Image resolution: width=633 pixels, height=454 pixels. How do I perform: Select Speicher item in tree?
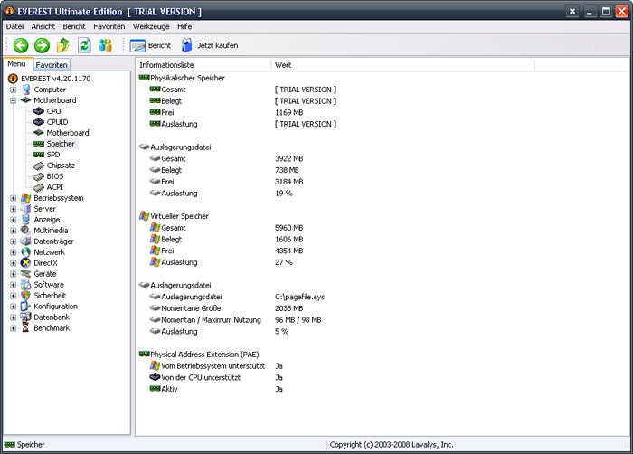(x=61, y=144)
